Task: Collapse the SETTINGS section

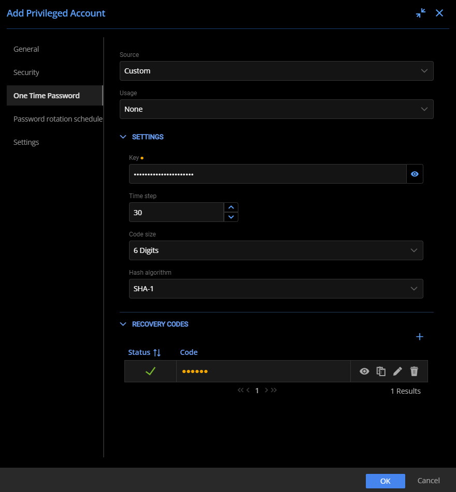Action: pos(123,137)
